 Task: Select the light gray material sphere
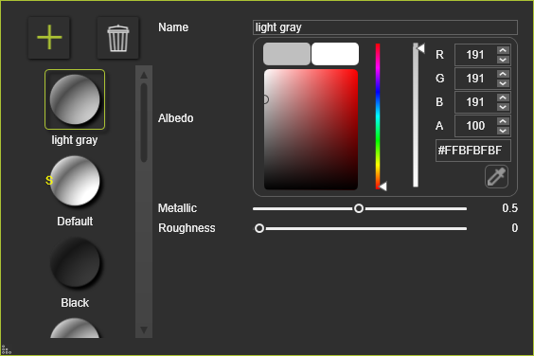point(75,99)
